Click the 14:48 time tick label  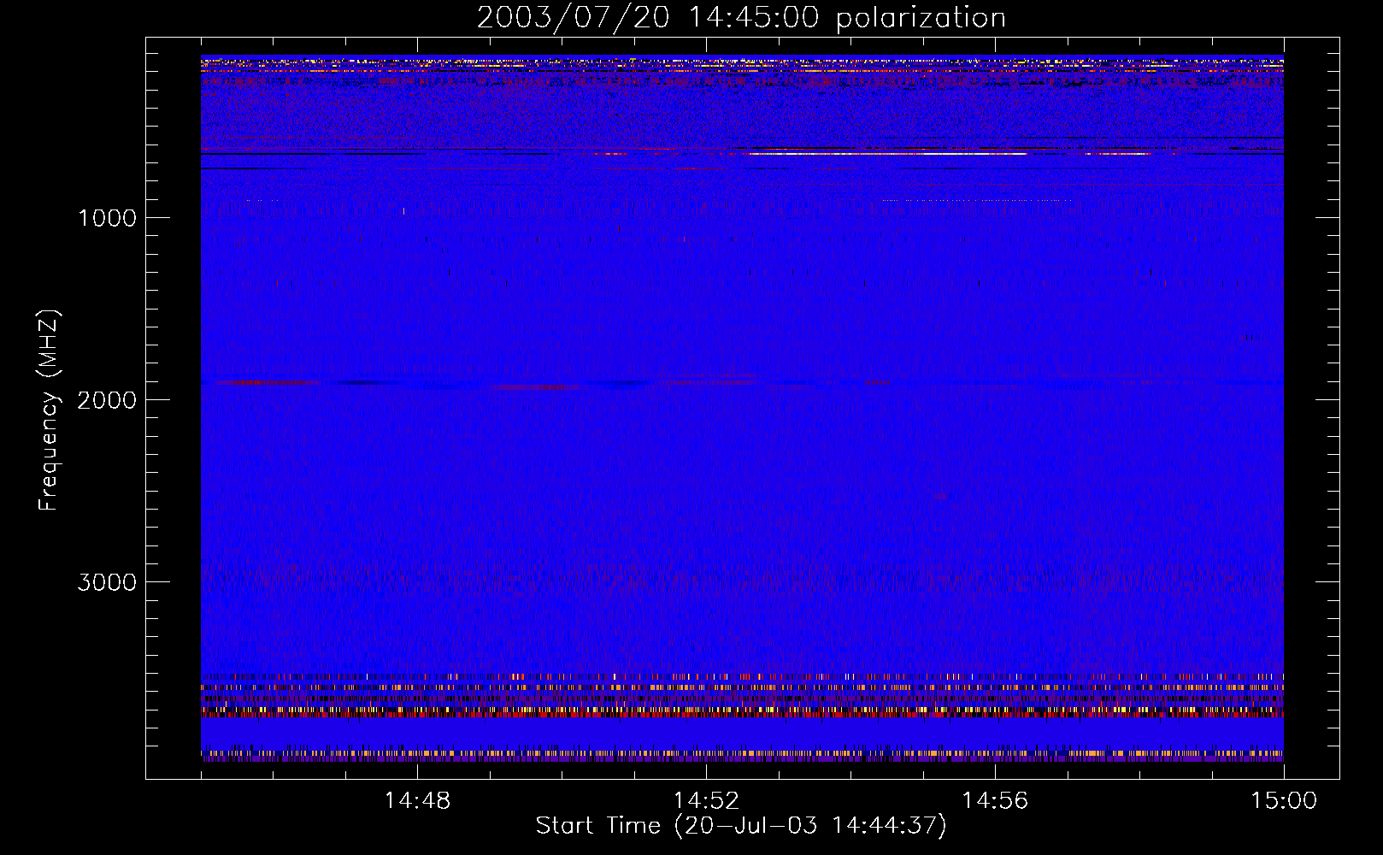[417, 801]
